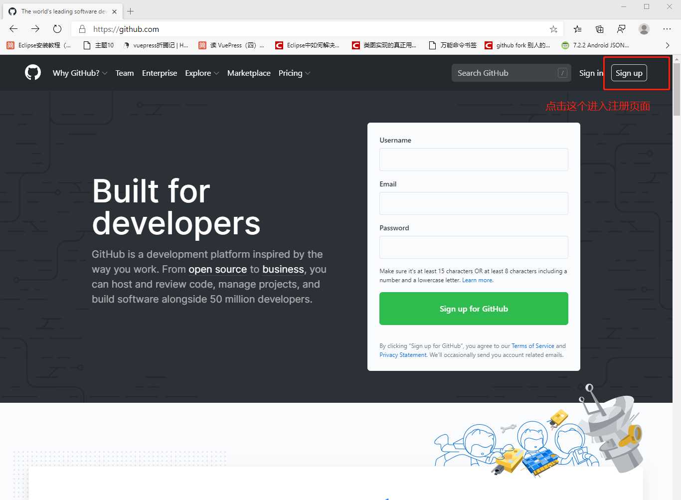This screenshot has height=500, width=681.
Task: Show more bookmarks overflow chevron
Action: tap(667, 45)
